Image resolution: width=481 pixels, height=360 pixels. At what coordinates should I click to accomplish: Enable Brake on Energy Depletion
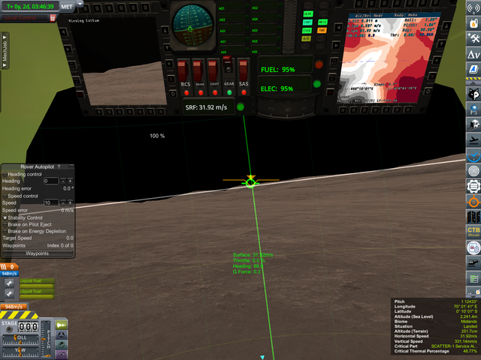[x=5, y=232]
